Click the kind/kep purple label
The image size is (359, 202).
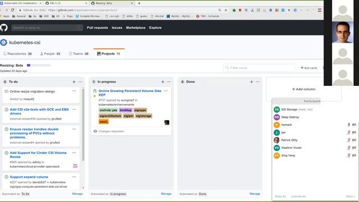pos(126,110)
